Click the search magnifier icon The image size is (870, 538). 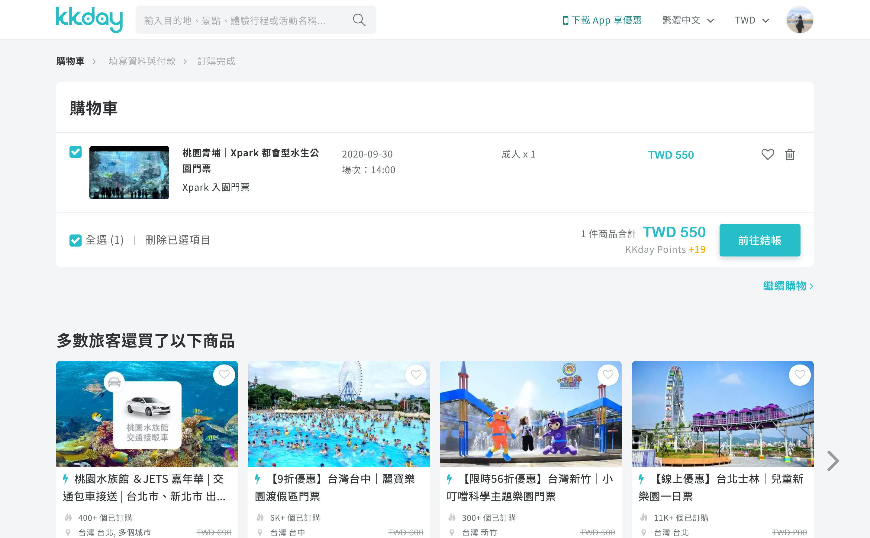click(359, 20)
